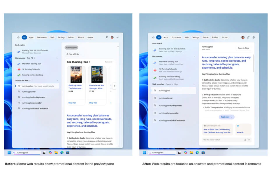
Task: Click Task View icon in the After taskbar
Action: (180, 153)
